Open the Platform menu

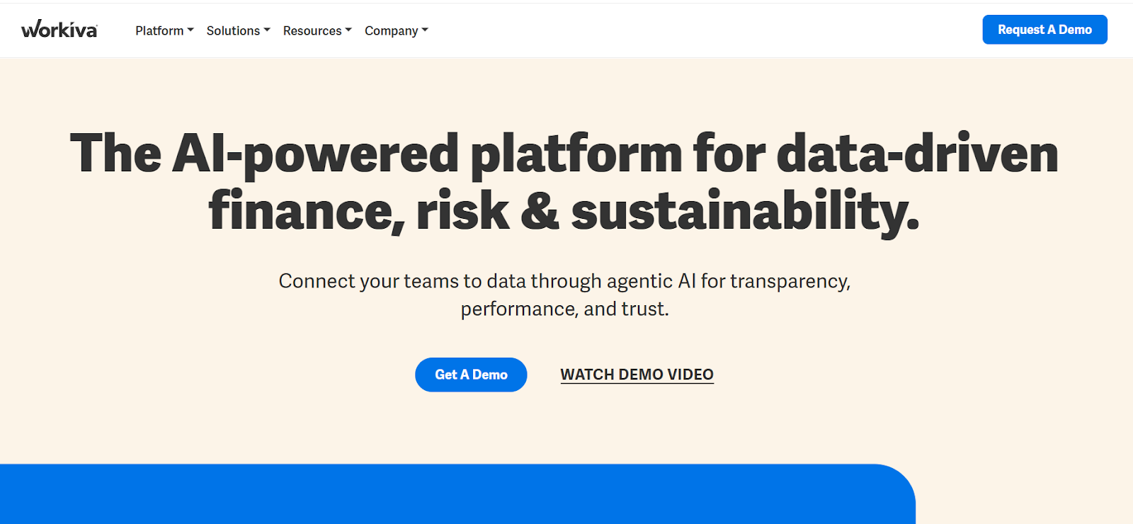click(x=159, y=30)
